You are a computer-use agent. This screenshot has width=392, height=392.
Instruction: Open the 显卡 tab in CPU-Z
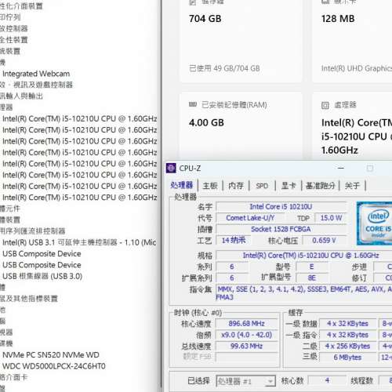coord(289,186)
